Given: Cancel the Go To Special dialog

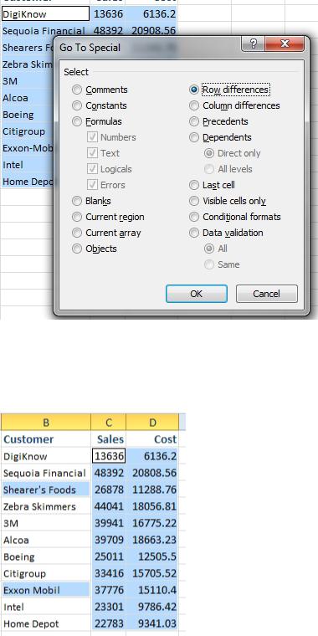Looking at the screenshot, I should tap(266, 294).
